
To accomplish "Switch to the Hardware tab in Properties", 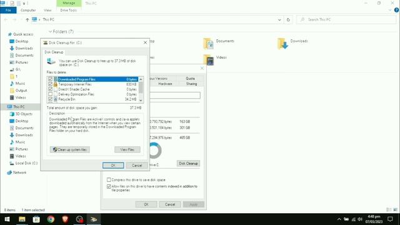I will pos(165,84).
